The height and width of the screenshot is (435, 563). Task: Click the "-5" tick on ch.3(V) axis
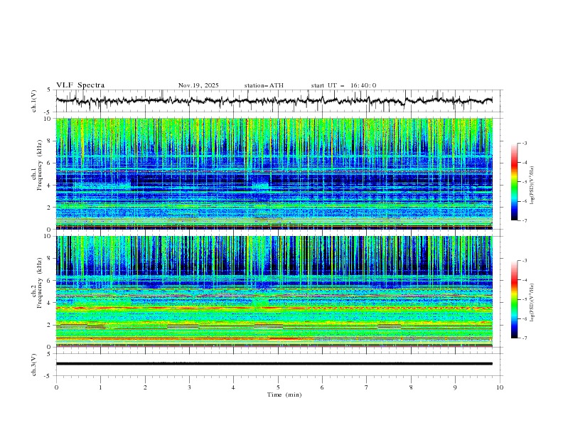pyautogui.click(x=48, y=376)
